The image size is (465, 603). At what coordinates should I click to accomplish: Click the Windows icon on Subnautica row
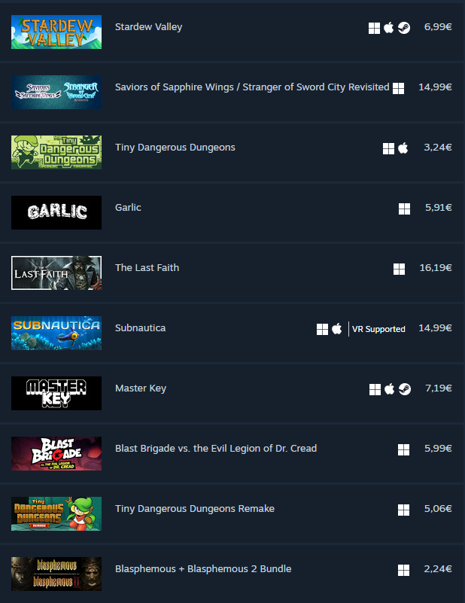[x=323, y=329]
